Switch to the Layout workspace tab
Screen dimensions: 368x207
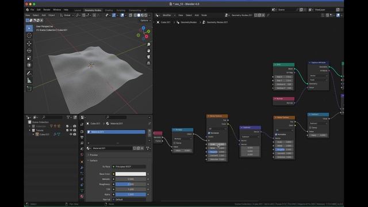pos(78,10)
